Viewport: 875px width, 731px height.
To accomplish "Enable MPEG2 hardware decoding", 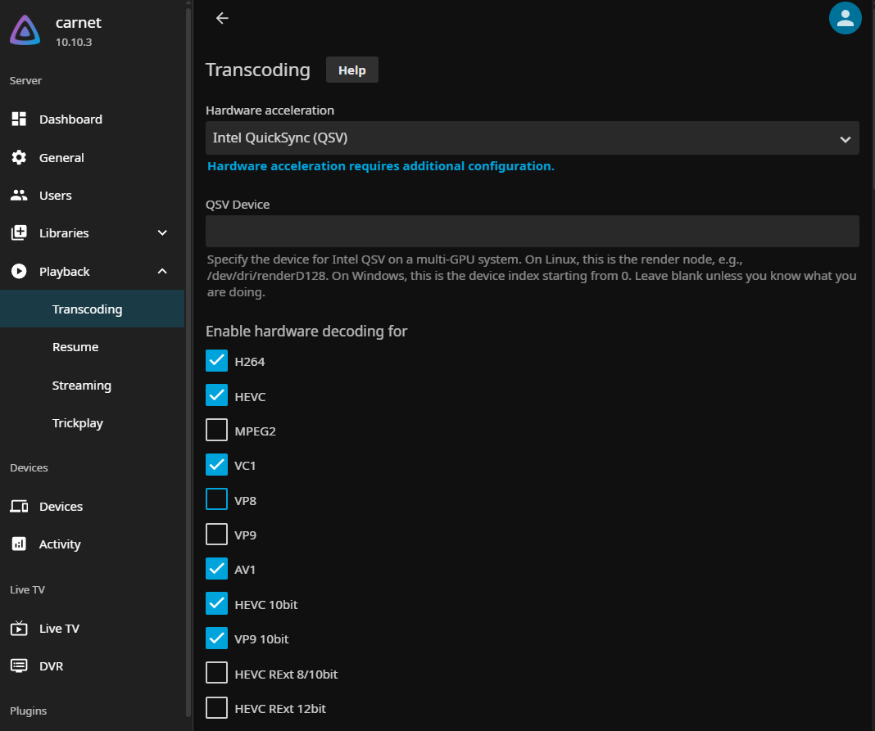I will tap(216, 430).
